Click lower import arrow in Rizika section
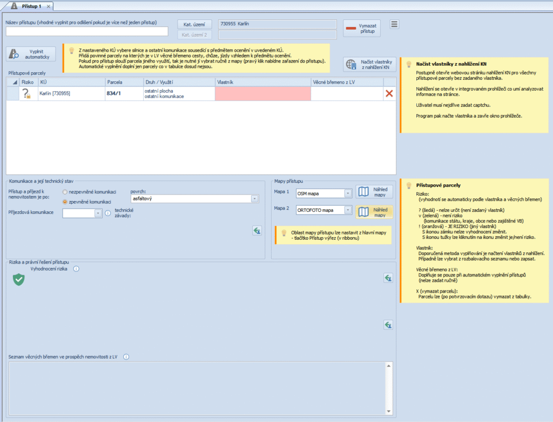 tap(388, 325)
